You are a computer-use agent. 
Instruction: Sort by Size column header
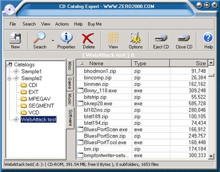(189, 64)
